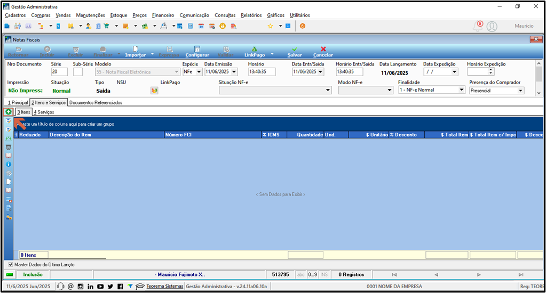546x293 pixels.
Task: Open the Teorema Sistemas link
Action: click(x=165, y=287)
